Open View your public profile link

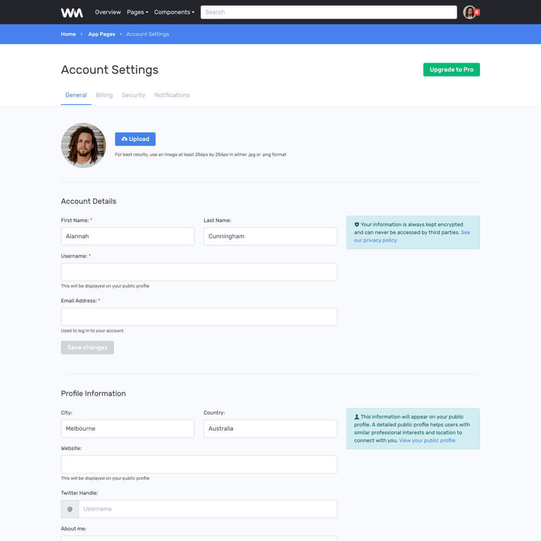coord(427,440)
